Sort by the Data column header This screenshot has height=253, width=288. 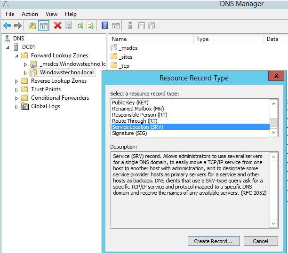point(276,39)
